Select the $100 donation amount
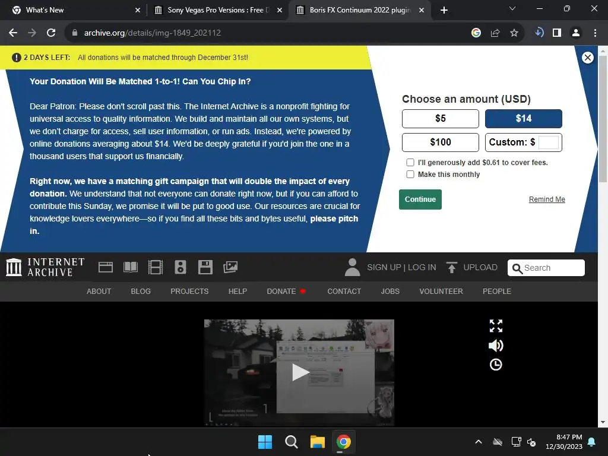 point(440,142)
